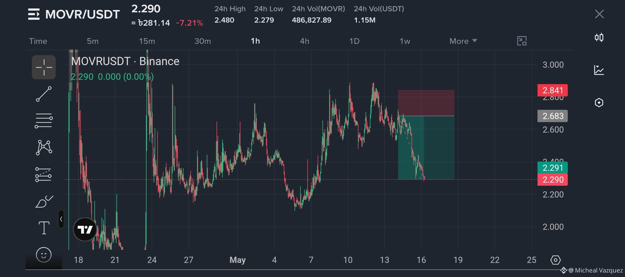
Task: Switch to the Time interval tab
Action: tap(38, 41)
